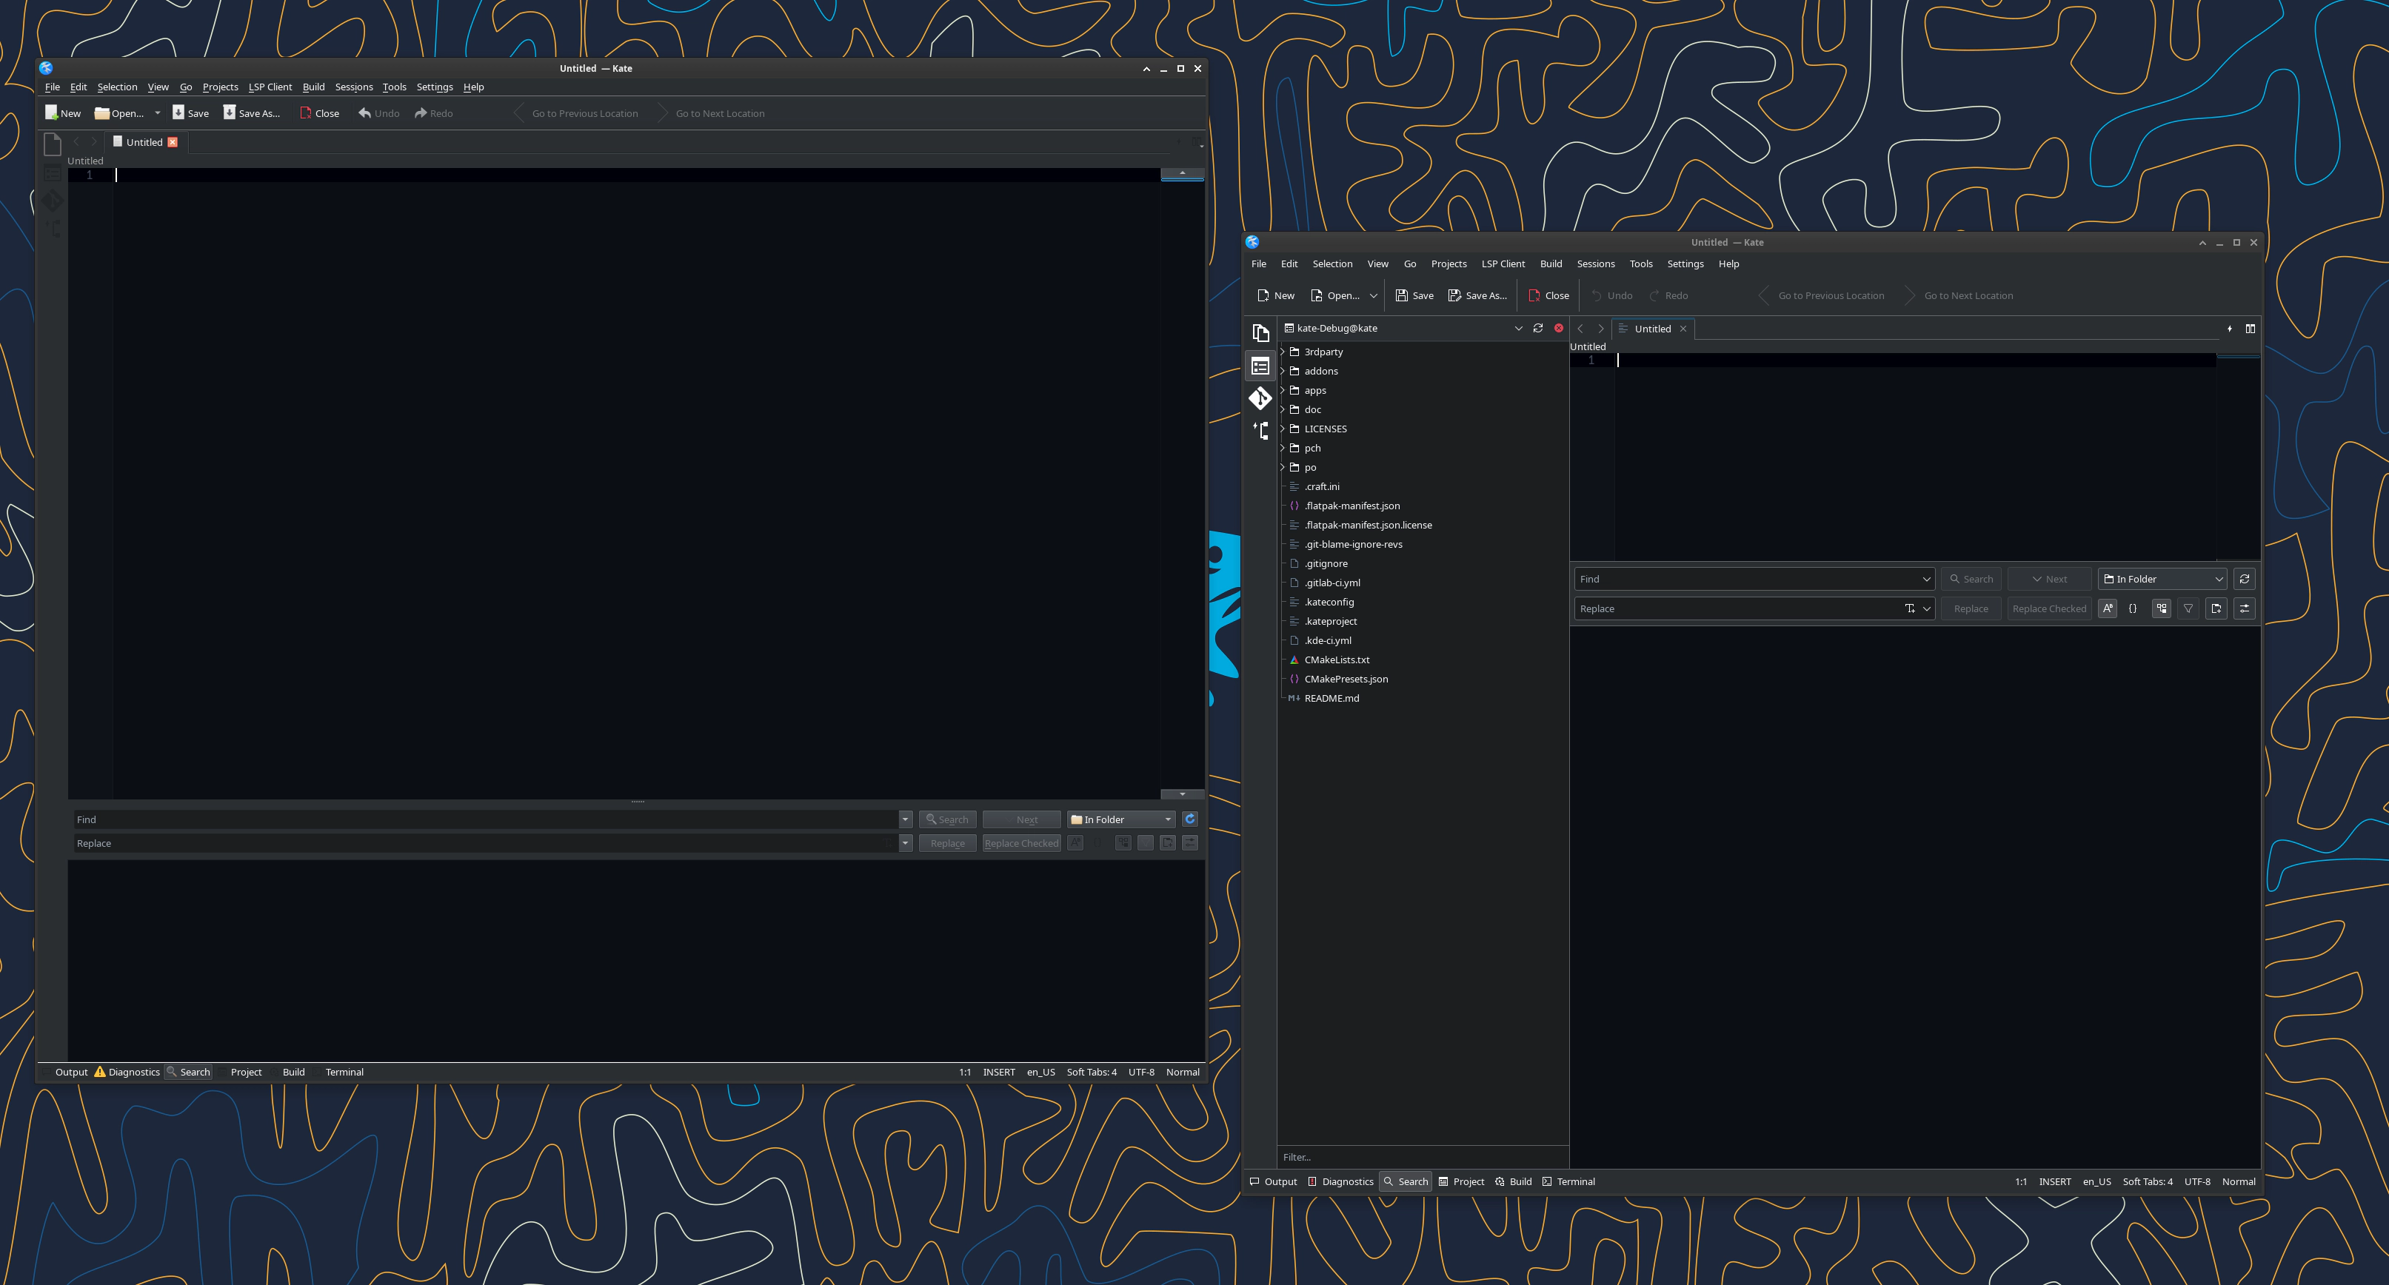Click Save As icon in right window toolbar
This screenshot has width=2389, height=1285.
click(1454, 296)
